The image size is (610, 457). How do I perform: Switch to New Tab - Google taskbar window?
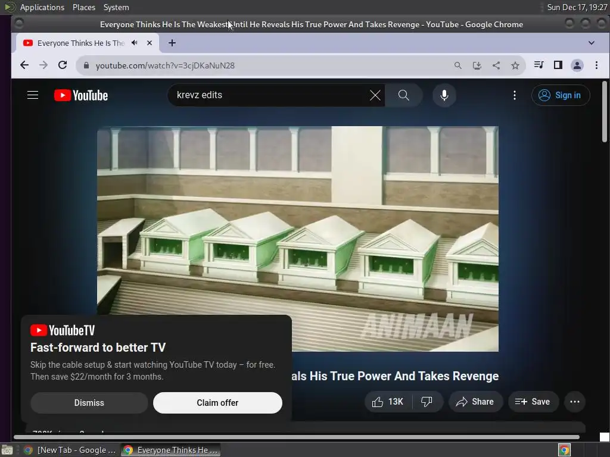pos(70,450)
